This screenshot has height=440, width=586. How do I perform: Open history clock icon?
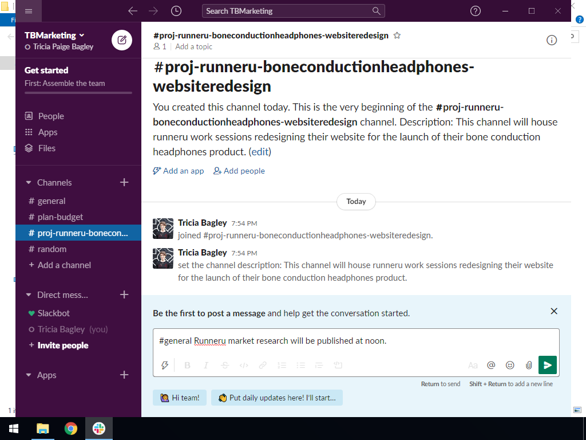[176, 11]
